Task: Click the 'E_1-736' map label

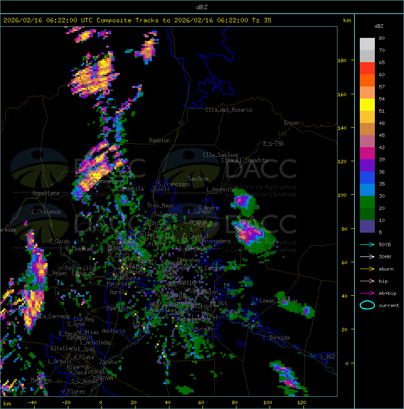Action: coord(273,144)
